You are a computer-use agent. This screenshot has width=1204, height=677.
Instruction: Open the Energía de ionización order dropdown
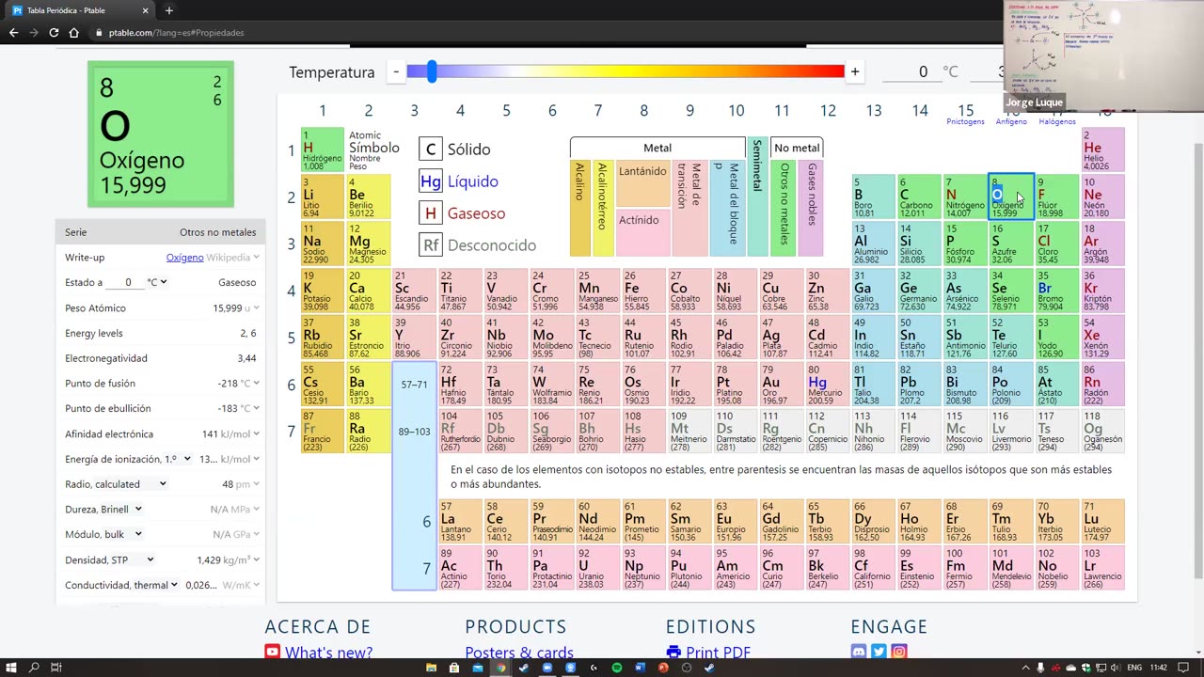tap(179, 459)
